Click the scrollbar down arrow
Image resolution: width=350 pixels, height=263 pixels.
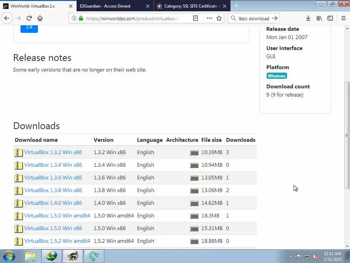point(347,247)
